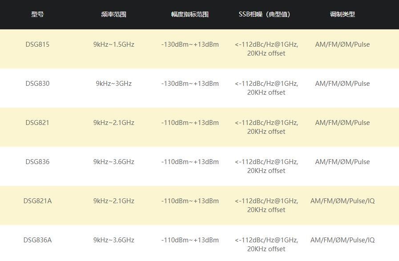The image size is (399, 261).
Task: Click the DSG821 SSB phase noise cell
Action: [x=266, y=127]
